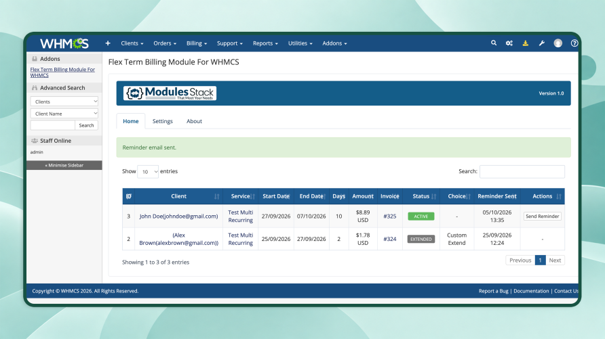Open Contact Us footer link
This screenshot has width=605, height=339.
(566, 291)
